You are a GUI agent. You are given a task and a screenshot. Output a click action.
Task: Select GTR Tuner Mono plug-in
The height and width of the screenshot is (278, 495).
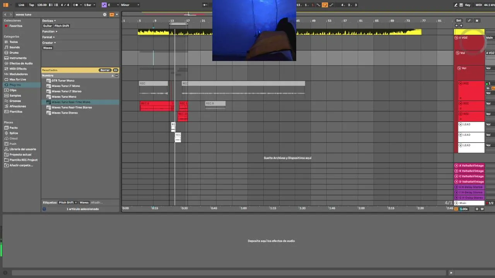(63, 81)
